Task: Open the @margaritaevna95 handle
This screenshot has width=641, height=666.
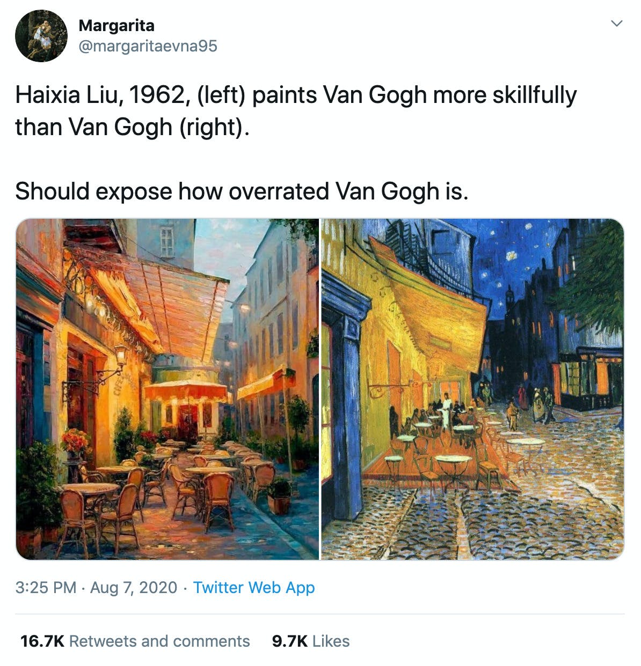Action: pos(148,46)
